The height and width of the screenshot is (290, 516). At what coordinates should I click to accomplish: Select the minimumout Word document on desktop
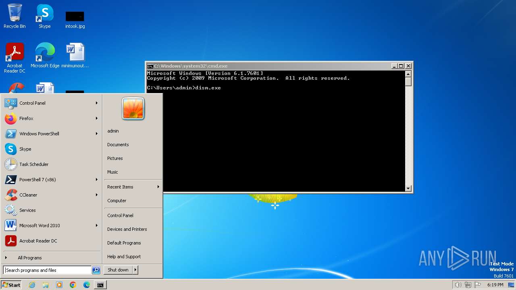click(75, 55)
